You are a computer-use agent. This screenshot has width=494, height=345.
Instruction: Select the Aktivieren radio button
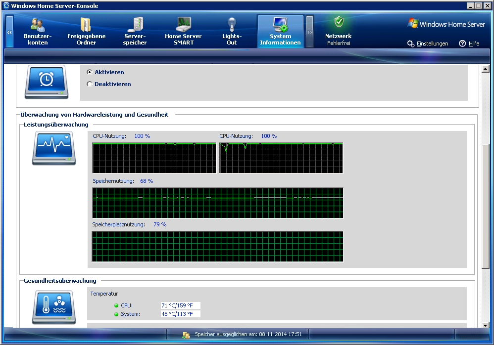coord(90,72)
